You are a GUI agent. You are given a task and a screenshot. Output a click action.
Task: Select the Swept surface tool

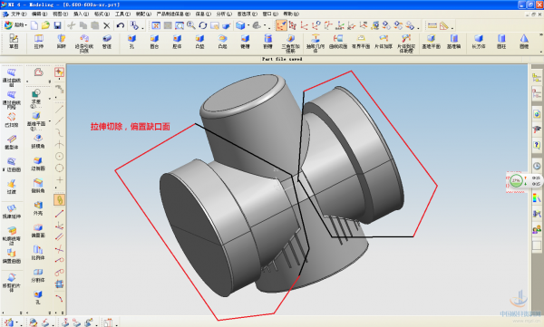[12, 120]
